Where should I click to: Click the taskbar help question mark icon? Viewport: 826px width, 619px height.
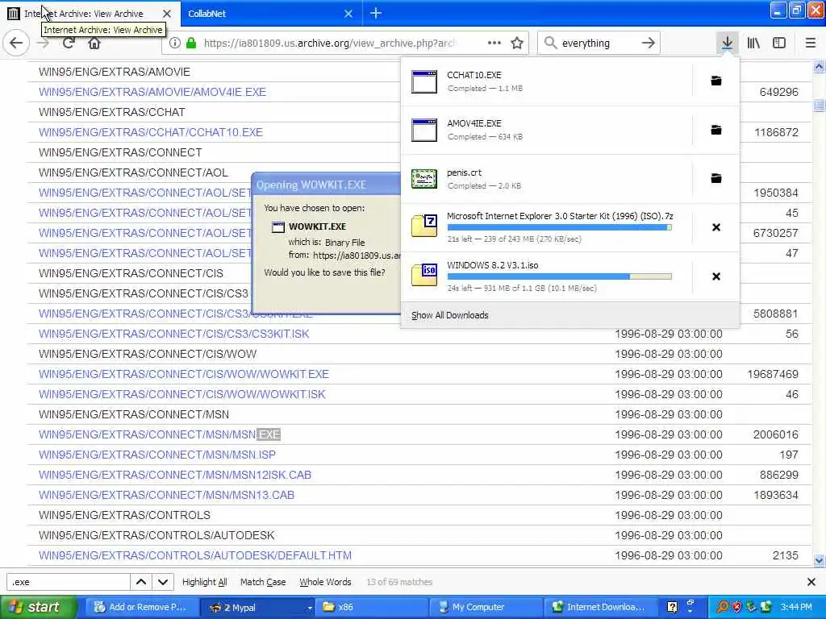pyautogui.click(x=672, y=607)
